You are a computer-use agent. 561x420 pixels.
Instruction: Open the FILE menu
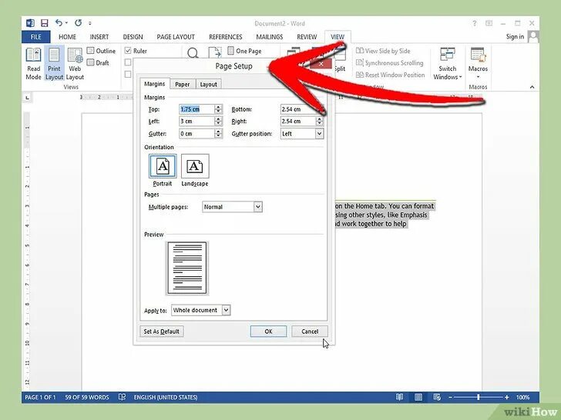[35, 37]
